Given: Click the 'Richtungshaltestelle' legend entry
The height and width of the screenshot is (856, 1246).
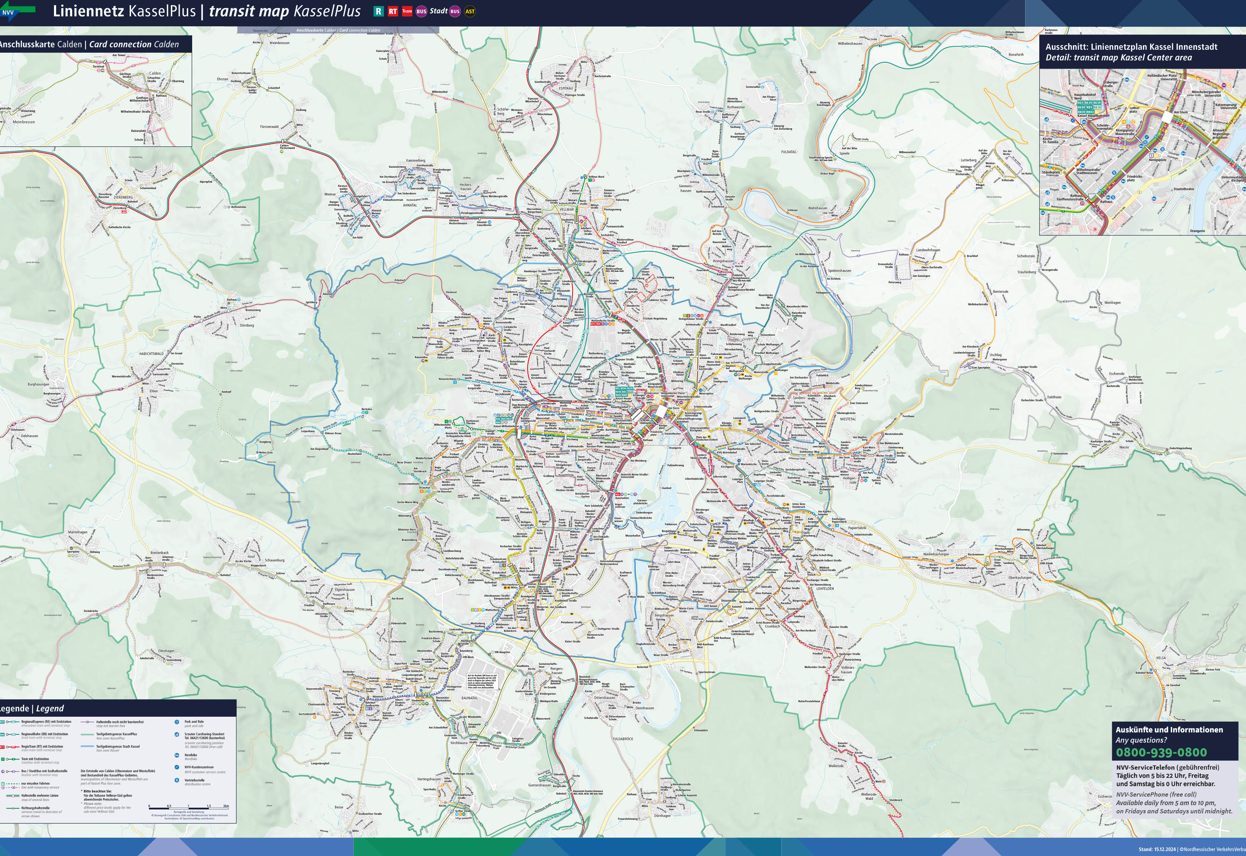Looking at the screenshot, I should 36,808.
